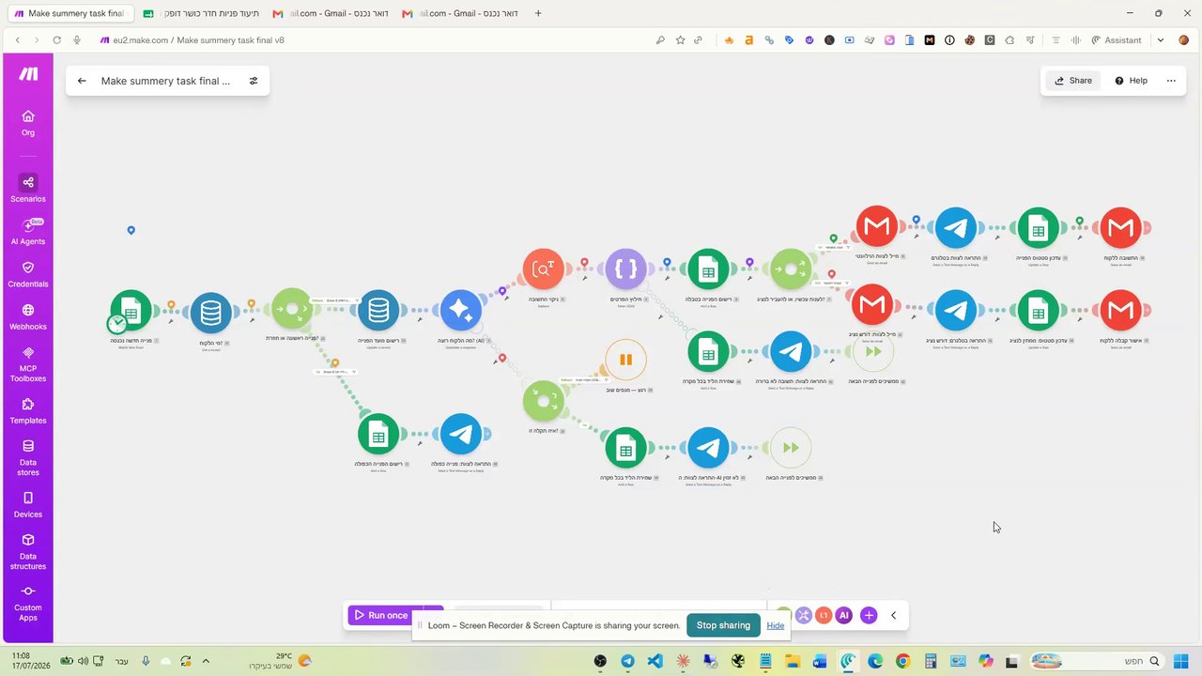Open Devices in the sidebar

(28, 504)
